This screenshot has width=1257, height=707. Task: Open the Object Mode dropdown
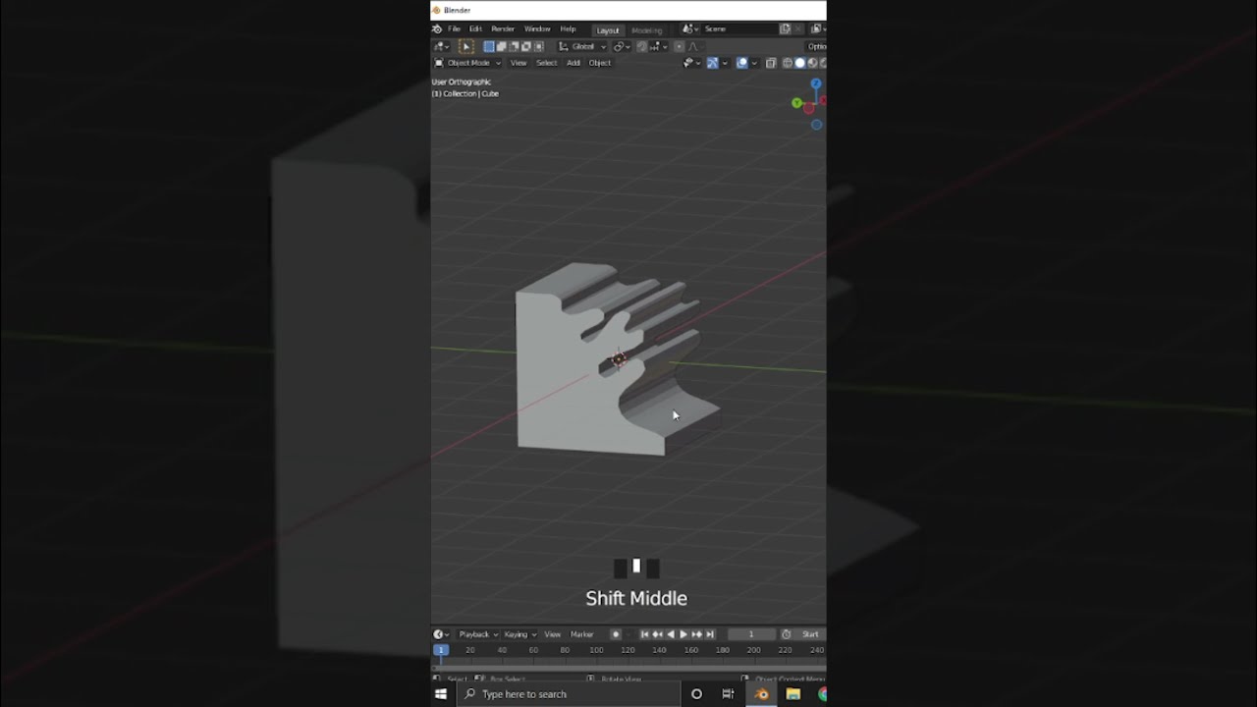tap(467, 63)
